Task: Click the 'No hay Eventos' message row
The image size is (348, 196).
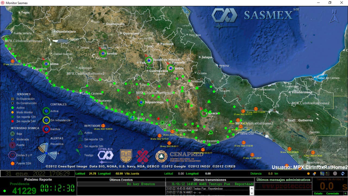Action: point(121,184)
